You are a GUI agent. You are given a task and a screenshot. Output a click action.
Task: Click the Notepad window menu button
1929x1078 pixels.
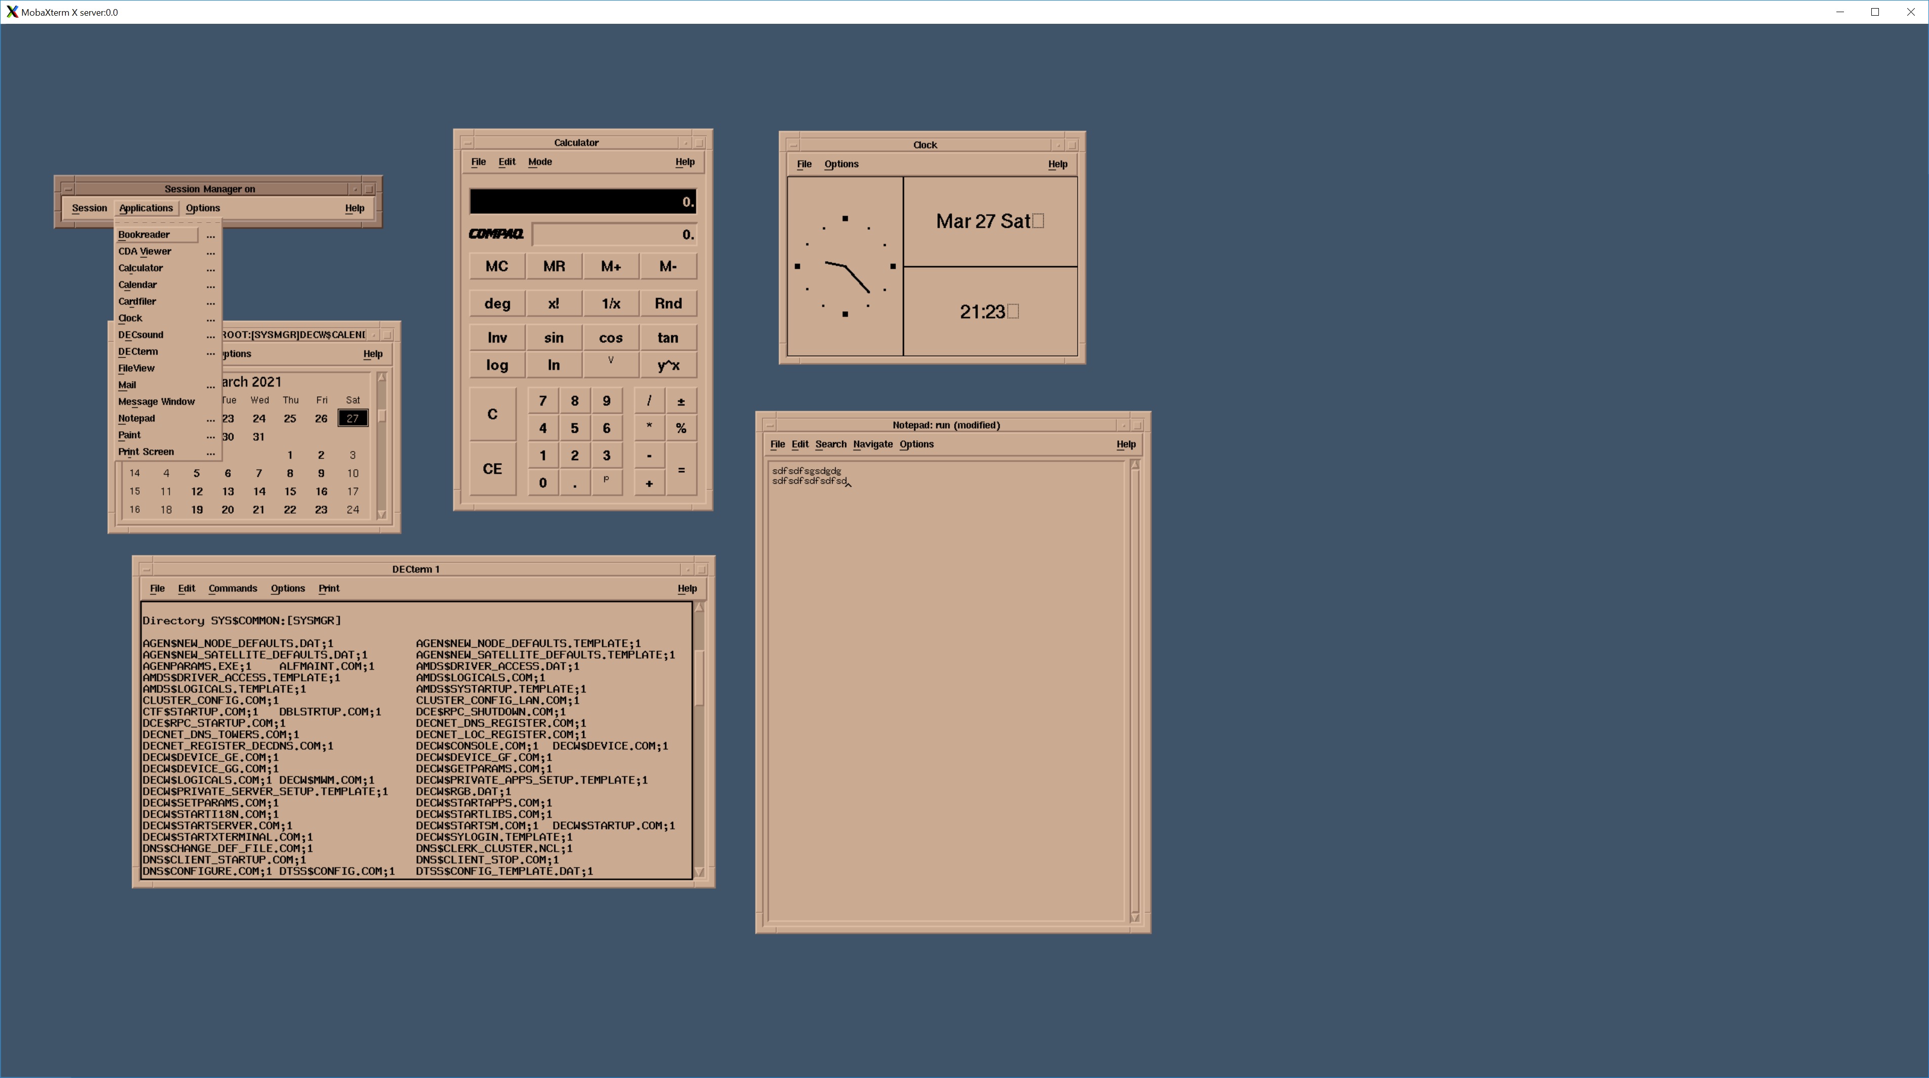769,425
